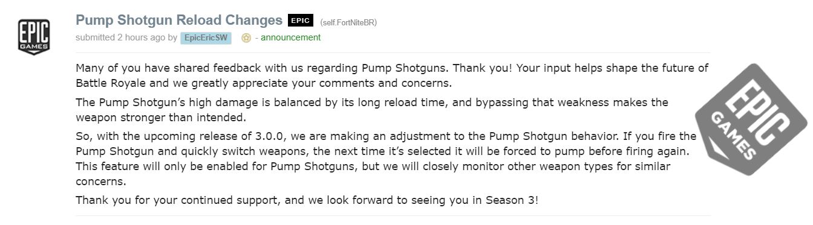Open the self.FortNiteBR domain link
This screenshot has height=225, width=813.
(349, 22)
